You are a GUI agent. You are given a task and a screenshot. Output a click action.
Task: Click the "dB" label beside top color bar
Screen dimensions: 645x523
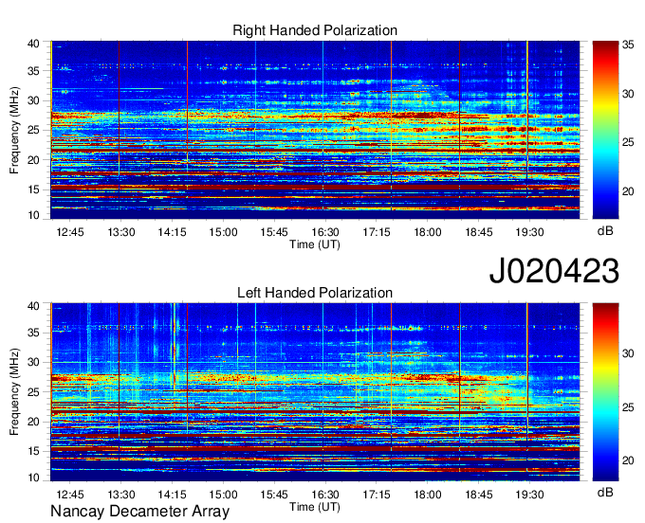[x=605, y=231]
